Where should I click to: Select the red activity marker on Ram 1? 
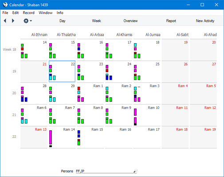79,88
